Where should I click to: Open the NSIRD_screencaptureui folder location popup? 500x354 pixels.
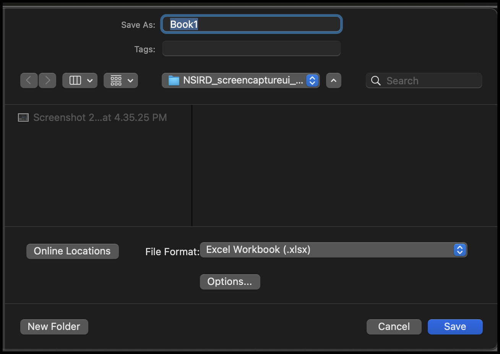pos(241,80)
